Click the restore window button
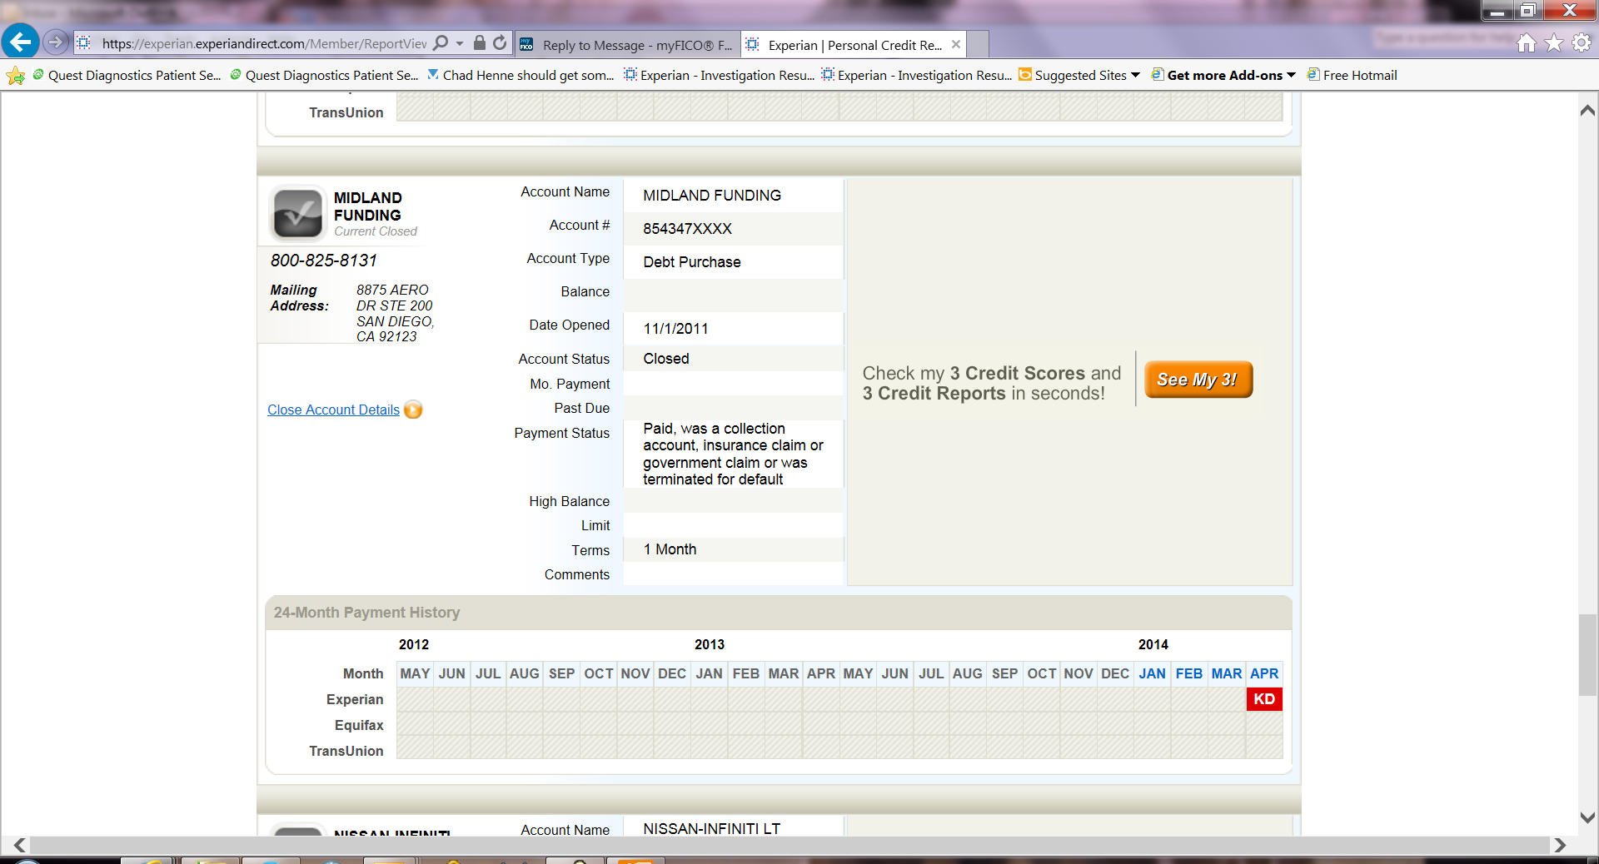This screenshot has height=864, width=1599. pyautogui.click(x=1527, y=10)
